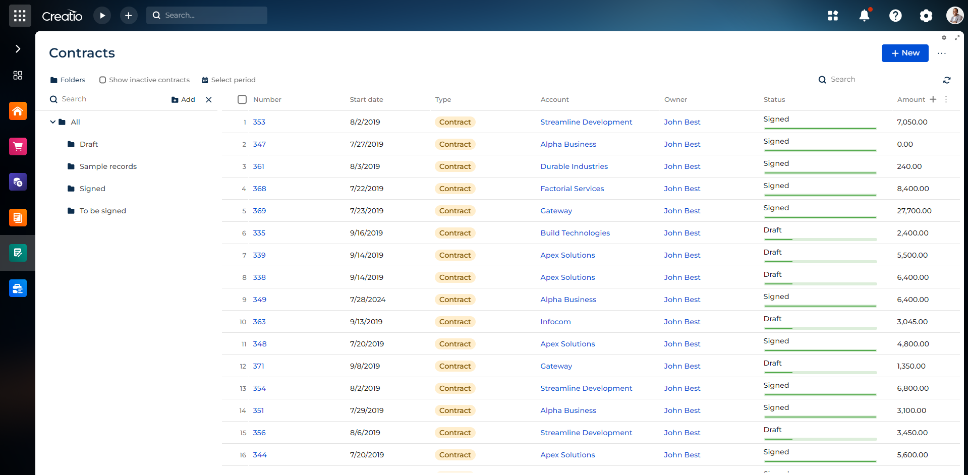Open the Streamline Development account link
This screenshot has height=475, width=968.
586,122
